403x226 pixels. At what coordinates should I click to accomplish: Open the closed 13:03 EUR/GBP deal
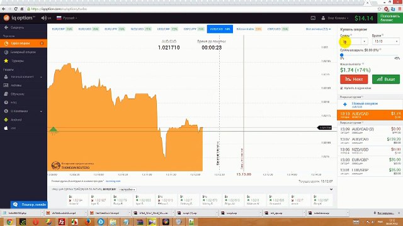pos(370,161)
